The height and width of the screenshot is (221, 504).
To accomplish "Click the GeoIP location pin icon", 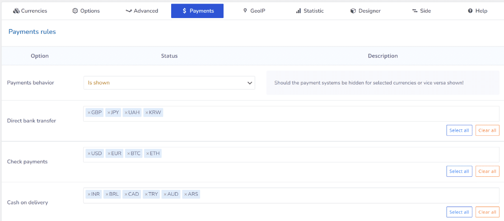I will [245, 11].
